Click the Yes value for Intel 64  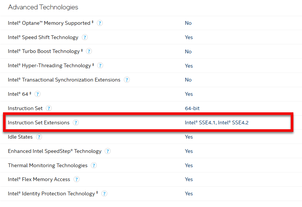189,94
